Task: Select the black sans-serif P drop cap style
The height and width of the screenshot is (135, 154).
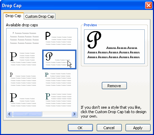Action: [59, 38]
